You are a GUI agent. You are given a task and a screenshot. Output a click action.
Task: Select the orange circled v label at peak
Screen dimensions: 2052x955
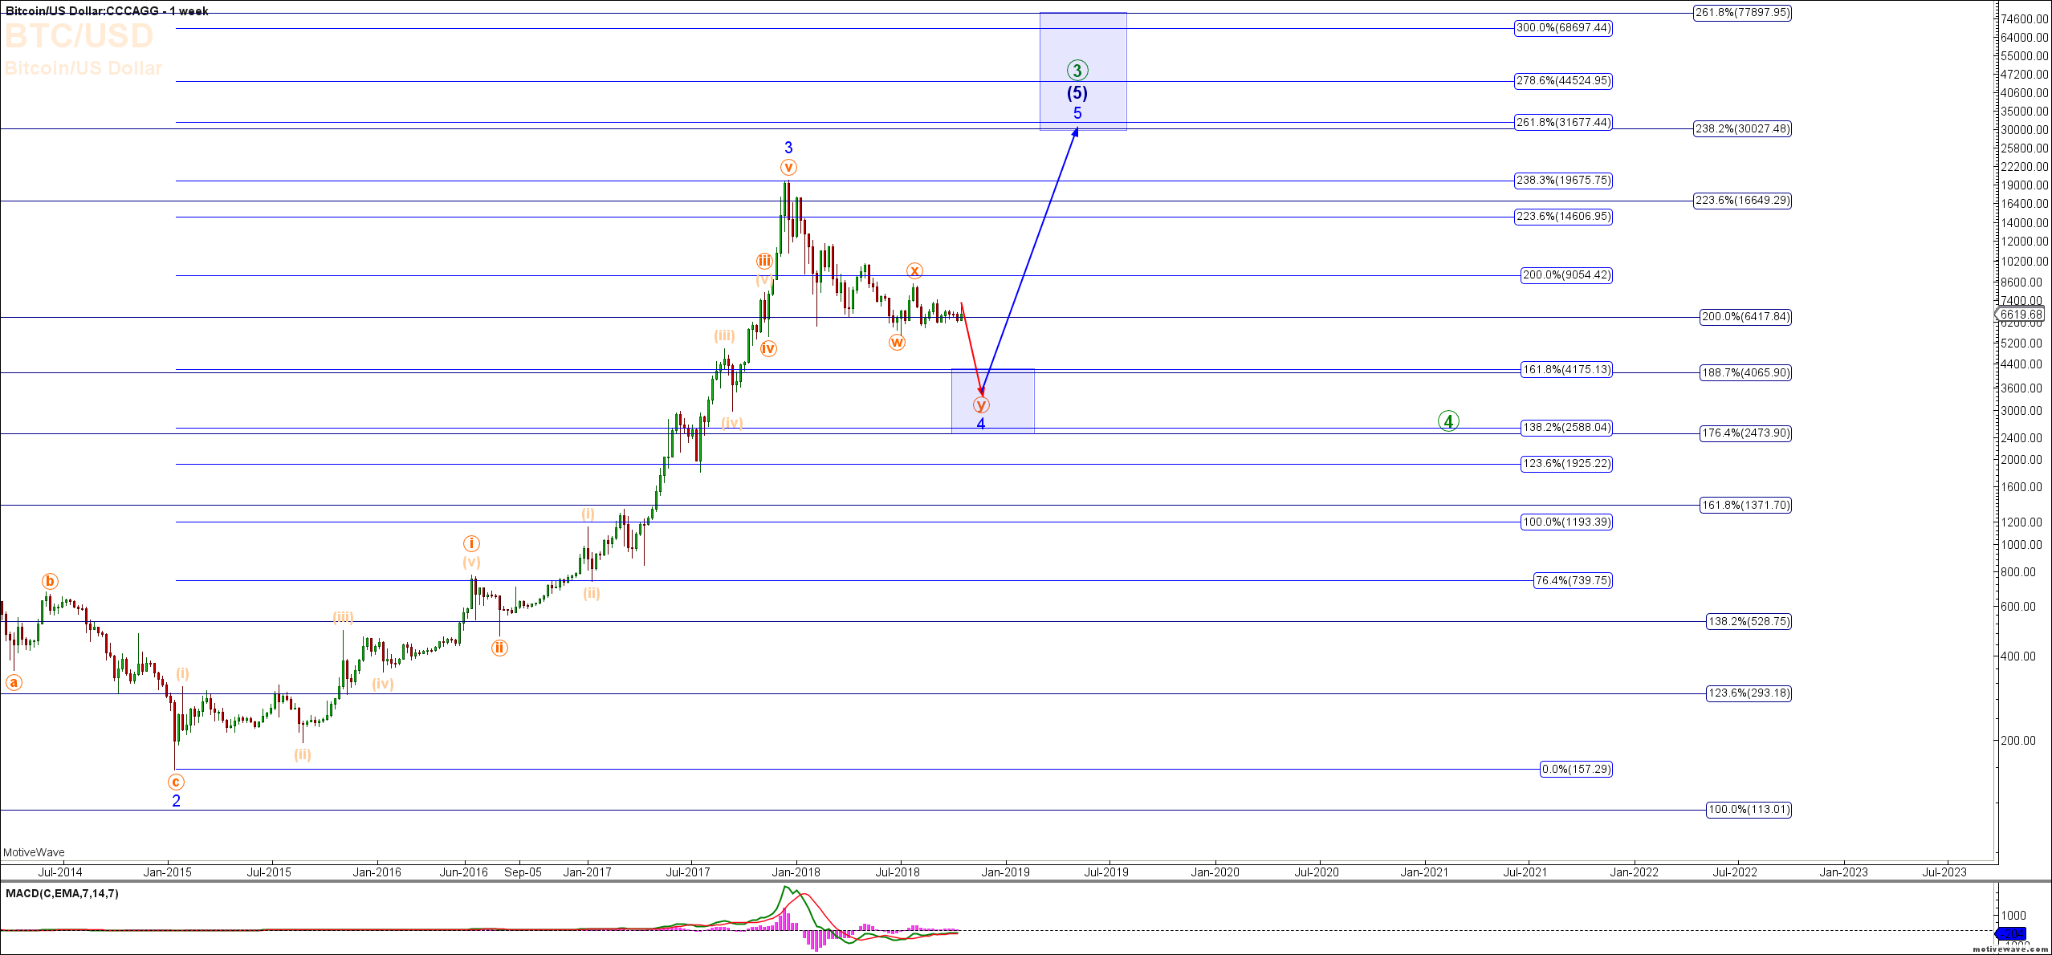click(788, 168)
